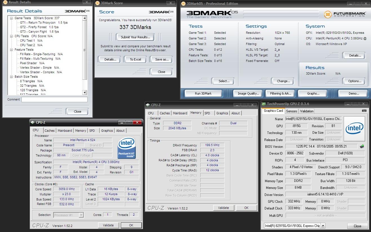Screen dimensions: 371x232
Task: Open the GPU-Z Sensors tab
Action: tap(292, 111)
